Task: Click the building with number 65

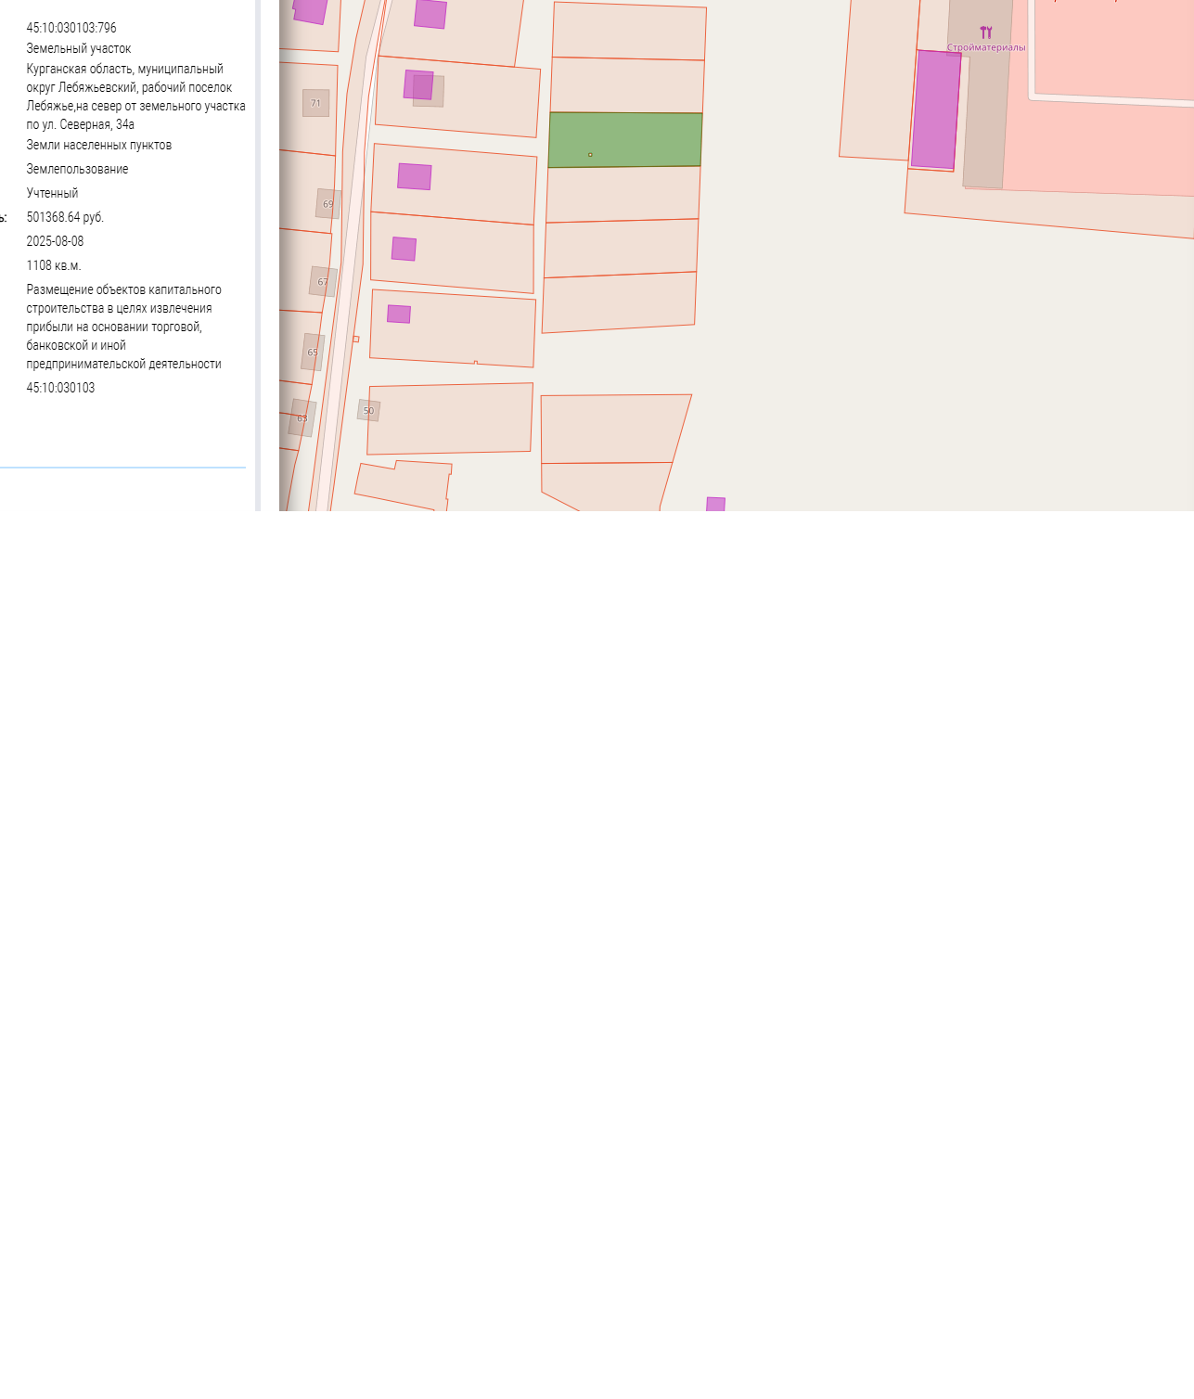Action: [313, 353]
